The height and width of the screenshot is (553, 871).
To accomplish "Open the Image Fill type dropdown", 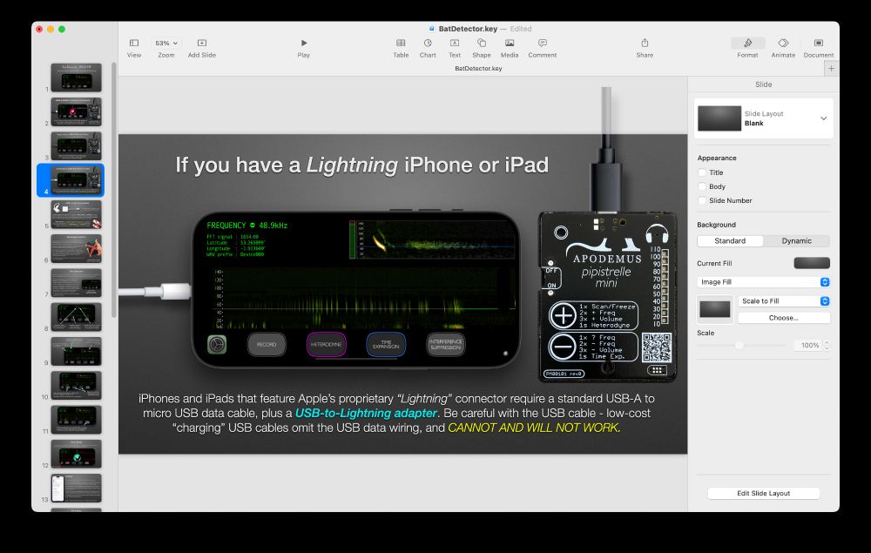I will click(x=763, y=282).
